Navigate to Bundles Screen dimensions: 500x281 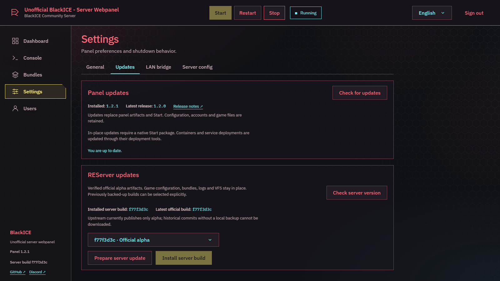35,75
